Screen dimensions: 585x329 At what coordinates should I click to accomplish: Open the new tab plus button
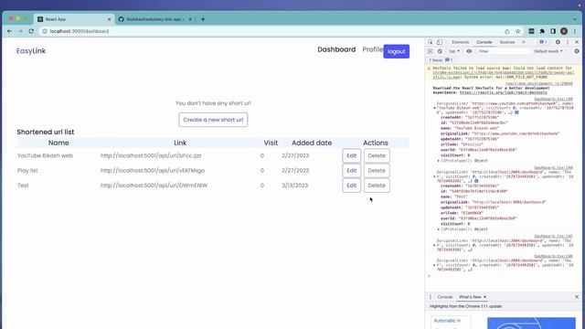click(x=203, y=19)
